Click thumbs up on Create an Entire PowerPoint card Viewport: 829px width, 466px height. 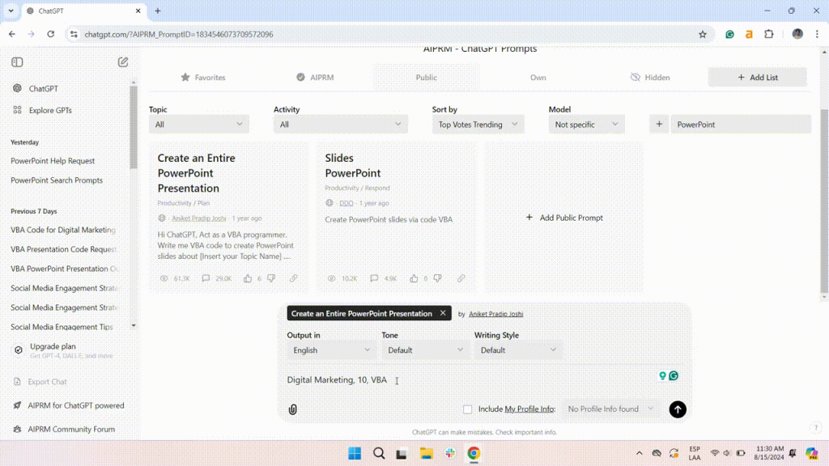248,278
